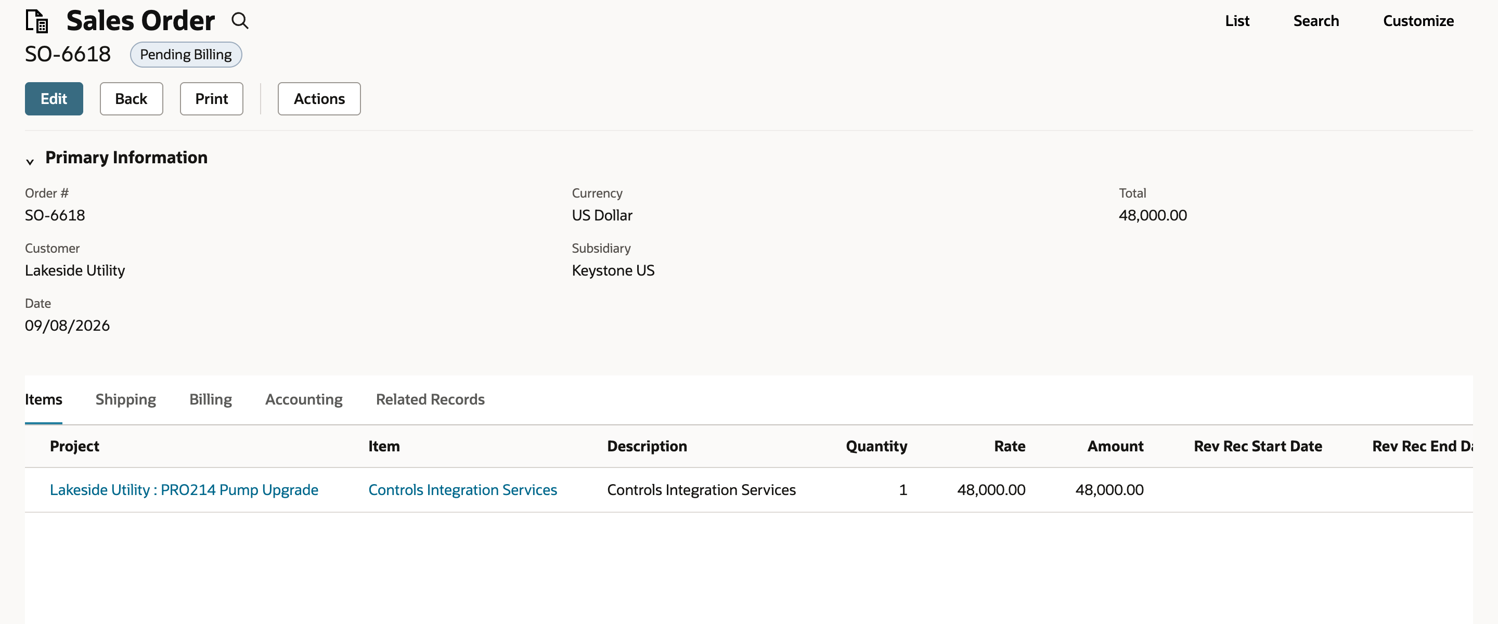Image resolution: width=1498 pixels, height=624 pixels.
Task: Select the Items tab
Action: pyautogui.click(x=44, y=399)
